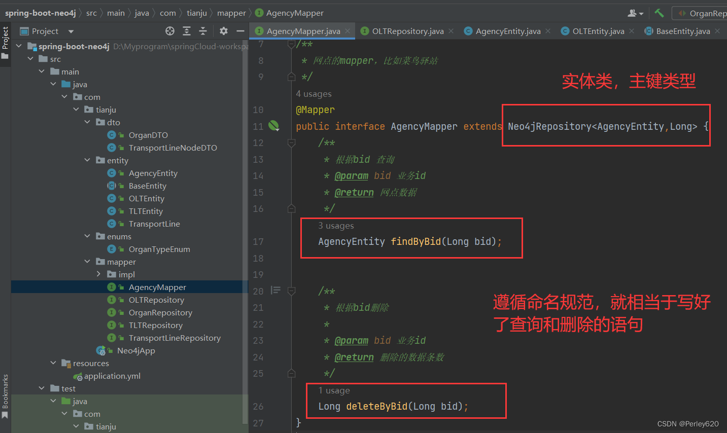
Task: Collapse the entity package
Action: coord(87,160)
